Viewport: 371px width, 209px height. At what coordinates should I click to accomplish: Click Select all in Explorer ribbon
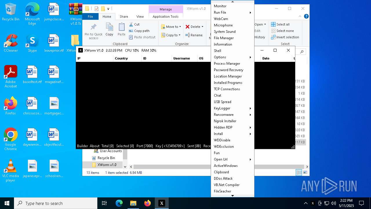280,24
